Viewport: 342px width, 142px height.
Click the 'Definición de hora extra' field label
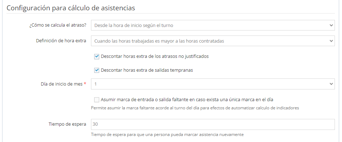(61, 41)
